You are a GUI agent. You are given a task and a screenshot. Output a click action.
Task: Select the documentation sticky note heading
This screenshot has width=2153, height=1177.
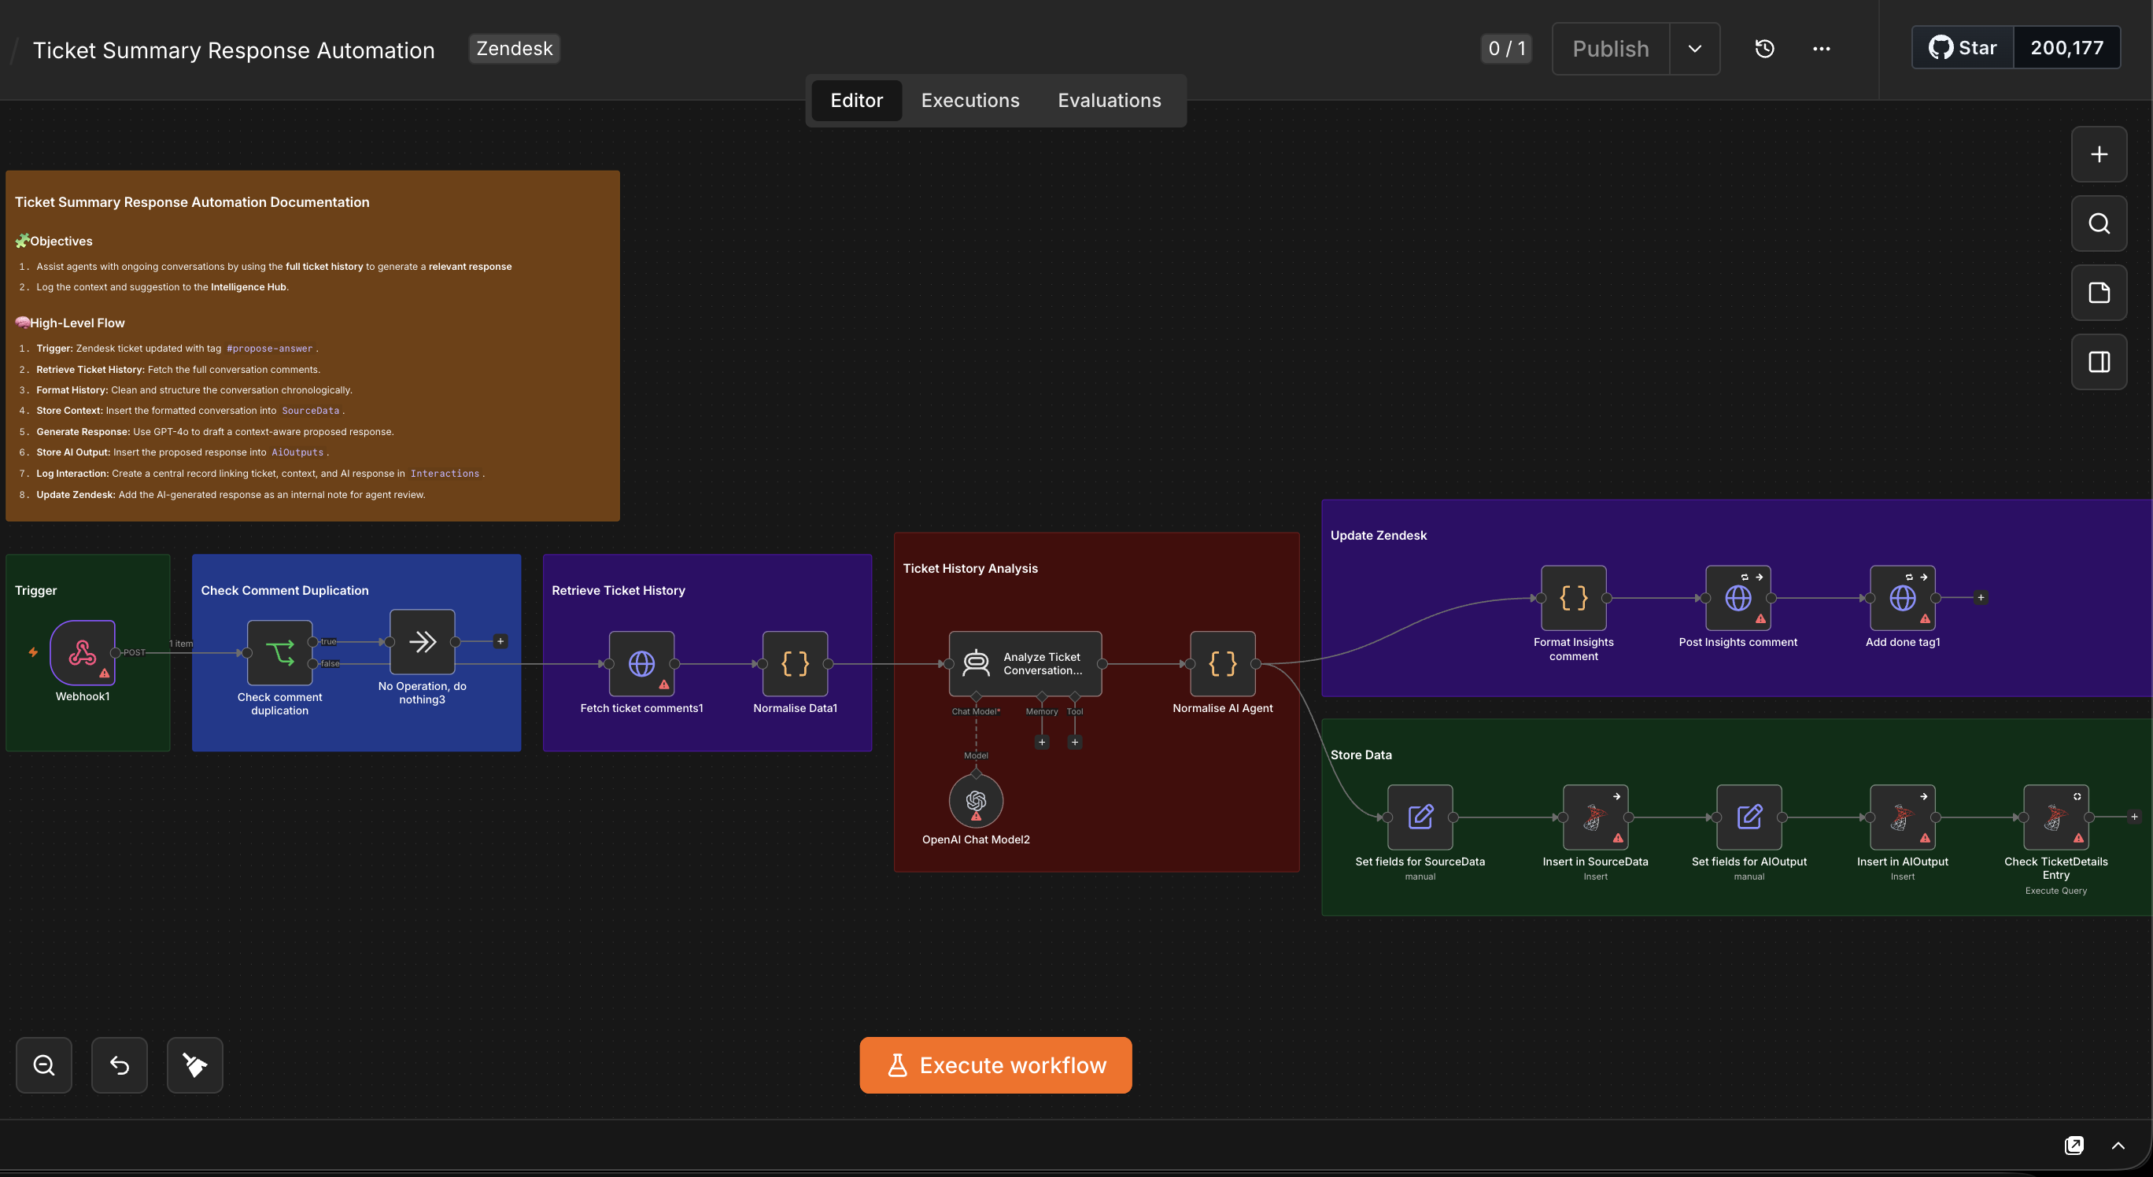(191, 202)
